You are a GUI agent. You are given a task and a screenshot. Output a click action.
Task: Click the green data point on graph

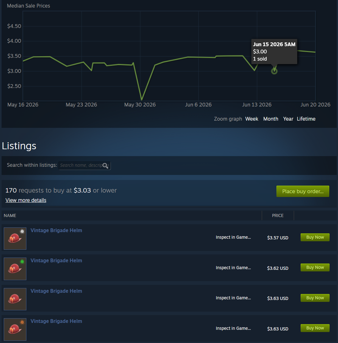(x=274, y=71)
